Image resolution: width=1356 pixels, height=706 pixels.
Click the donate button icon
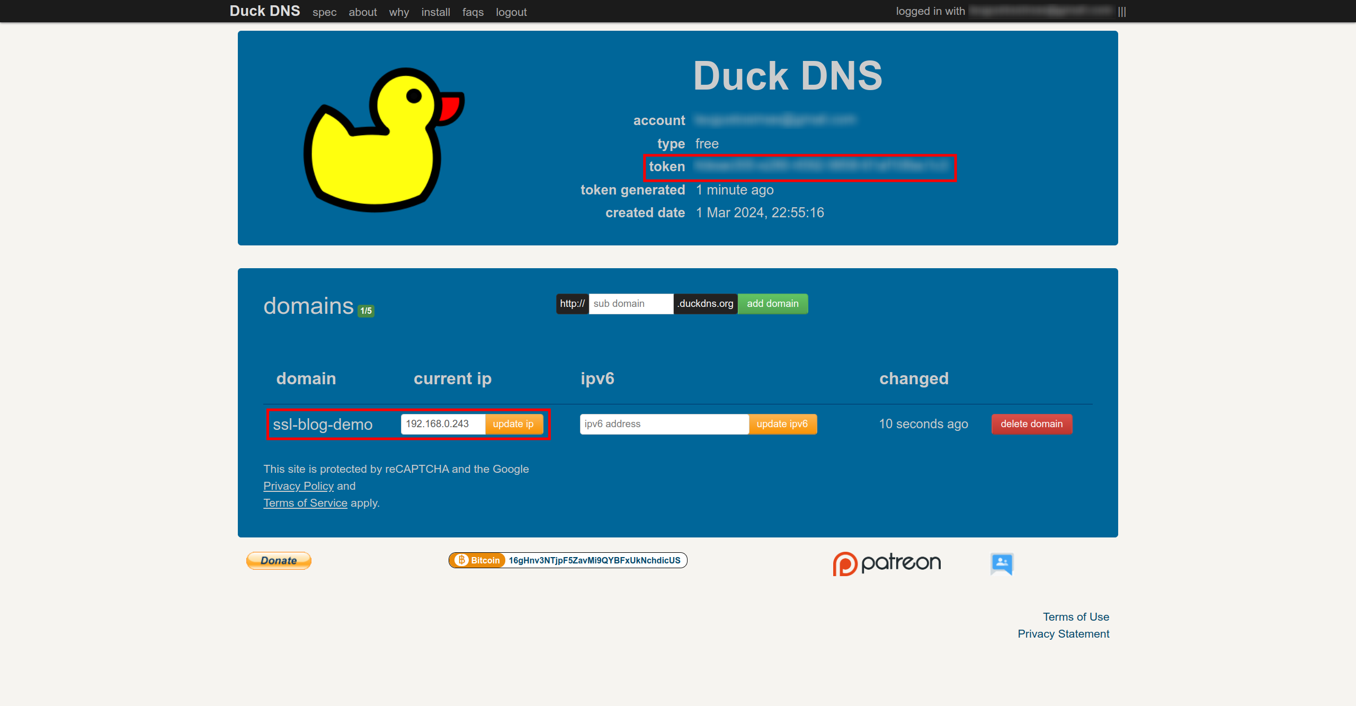(x=278, y=561)
